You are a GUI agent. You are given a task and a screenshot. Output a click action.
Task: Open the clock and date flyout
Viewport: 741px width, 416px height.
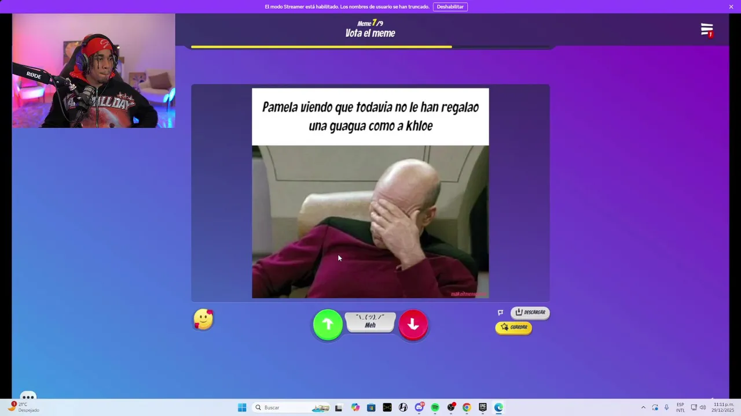click(723, 407)
